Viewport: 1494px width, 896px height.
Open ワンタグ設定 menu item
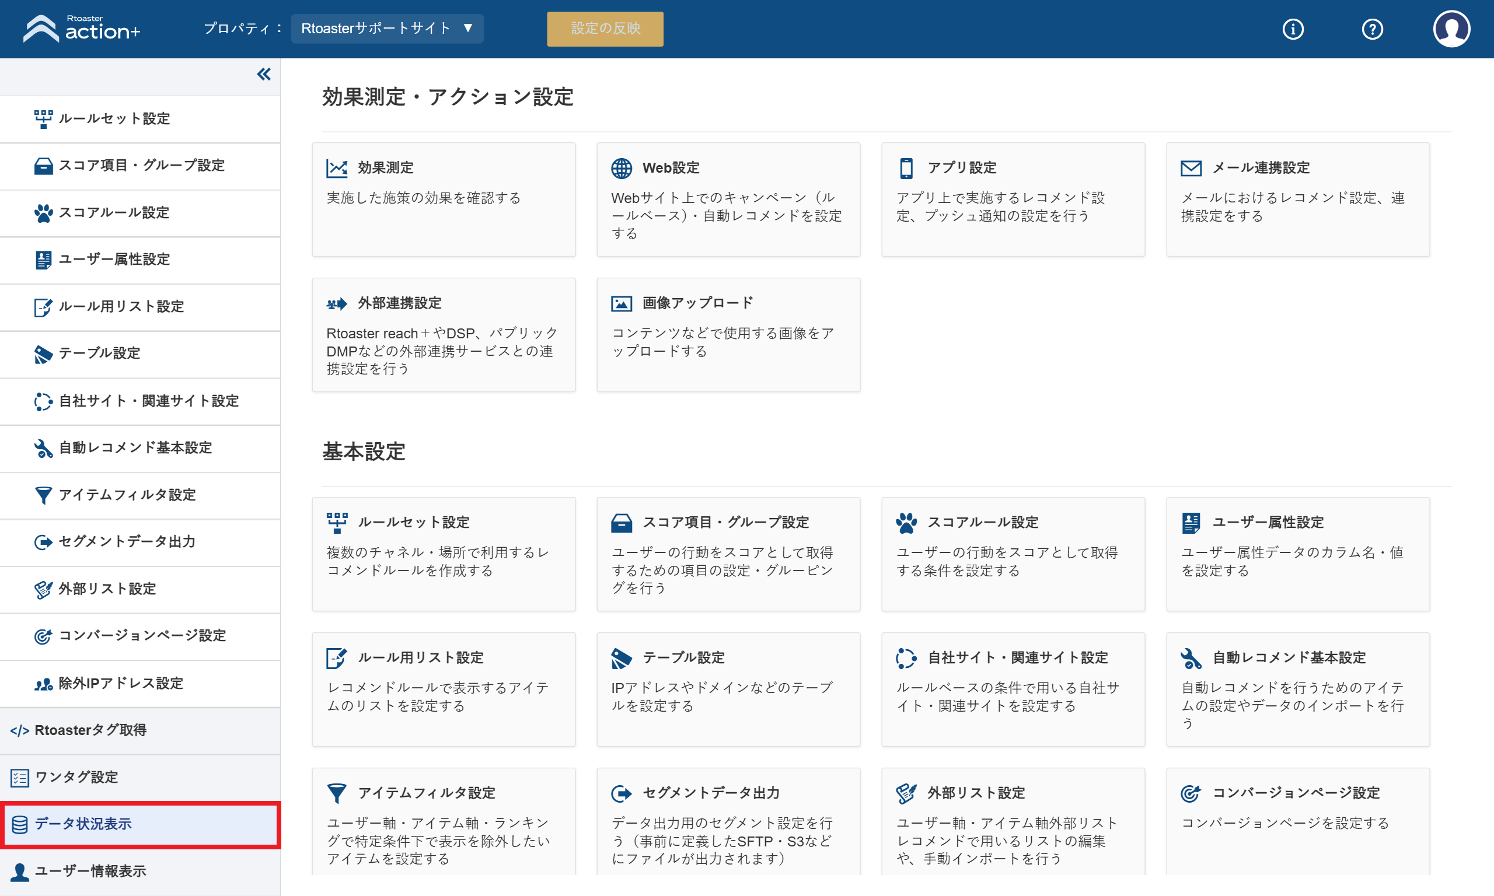[x=140, y=778]
